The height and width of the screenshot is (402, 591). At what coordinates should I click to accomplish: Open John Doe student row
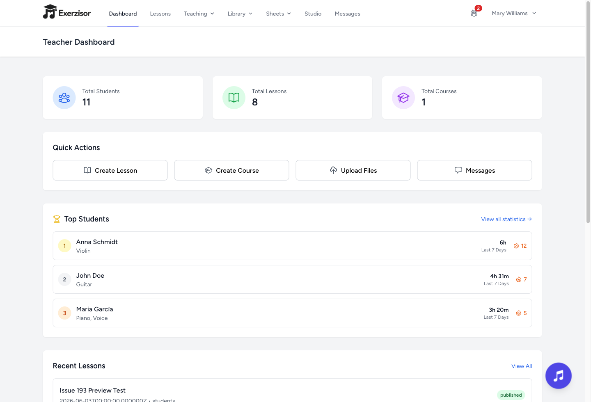[292, 279]
